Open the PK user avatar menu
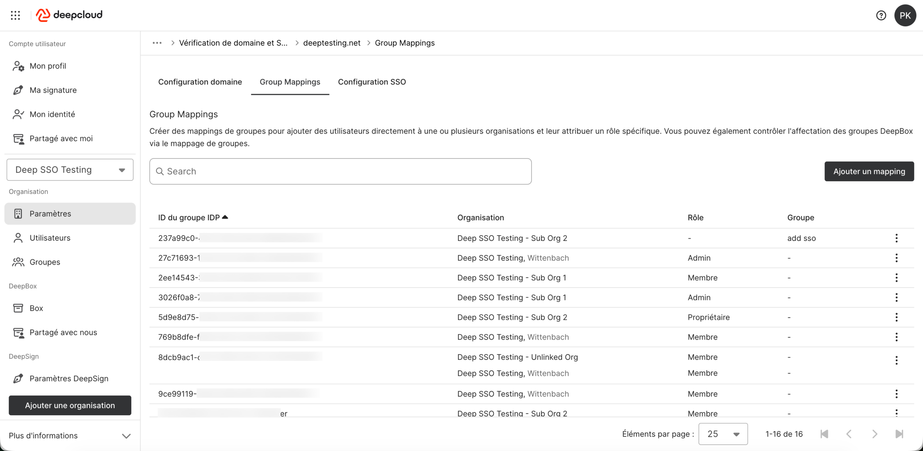This screenshot has height=451, width=923. tap(905, 16)
